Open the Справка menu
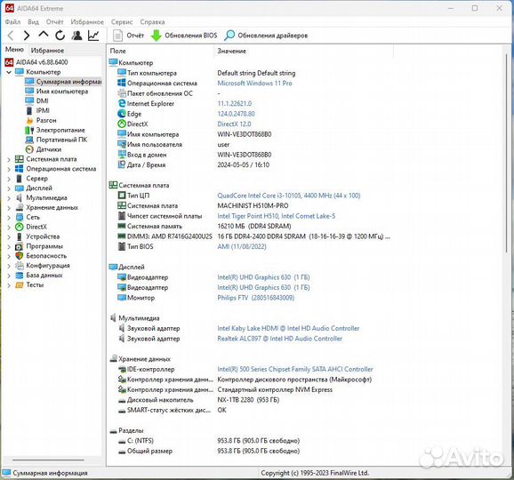This screenshot has height=480, width=514. click(x=152, y=22)
